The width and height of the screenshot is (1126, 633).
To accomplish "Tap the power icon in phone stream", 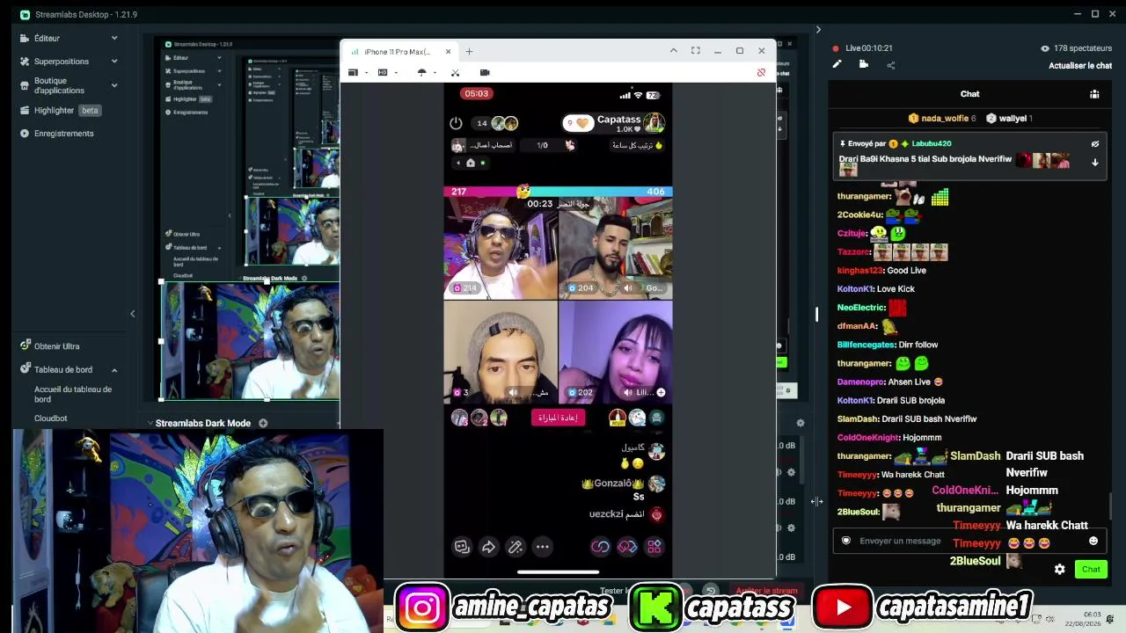I will click(x=456, y=123).
